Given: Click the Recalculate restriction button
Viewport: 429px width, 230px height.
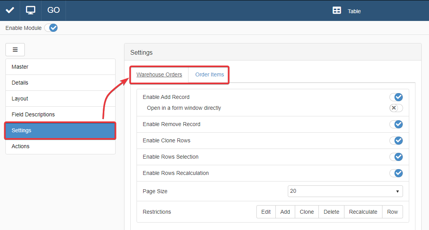Looking at the screenshot, I should pyautogui.click(x=363, y=212).
